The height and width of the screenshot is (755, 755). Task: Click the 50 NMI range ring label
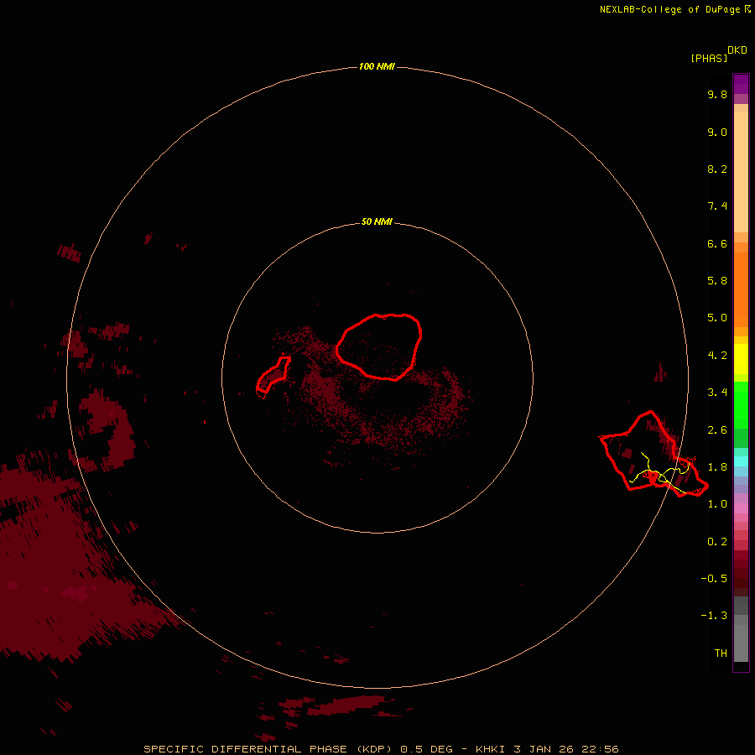point(377,221)
